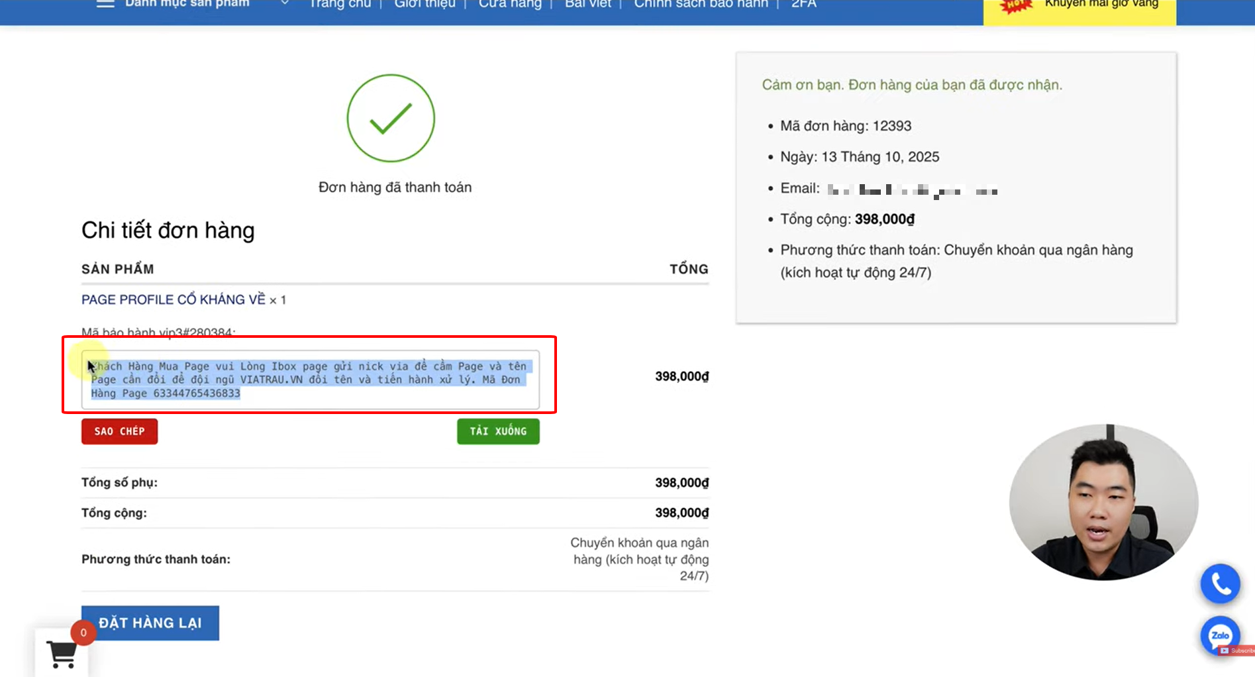The height and width of the screenshot is (677, 1255).
Task: Open the shopping cart icon
Action: pyautogui.click(x=62, y=654)
